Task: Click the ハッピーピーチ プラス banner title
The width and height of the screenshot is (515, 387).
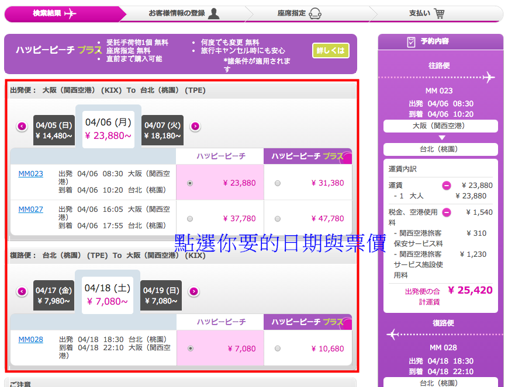Action: click(59, 50)
